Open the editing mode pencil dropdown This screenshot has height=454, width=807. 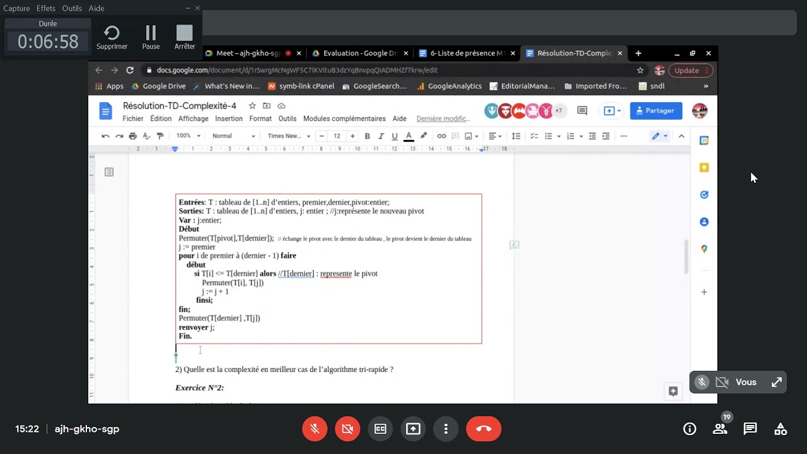click(x=659, y=136)
